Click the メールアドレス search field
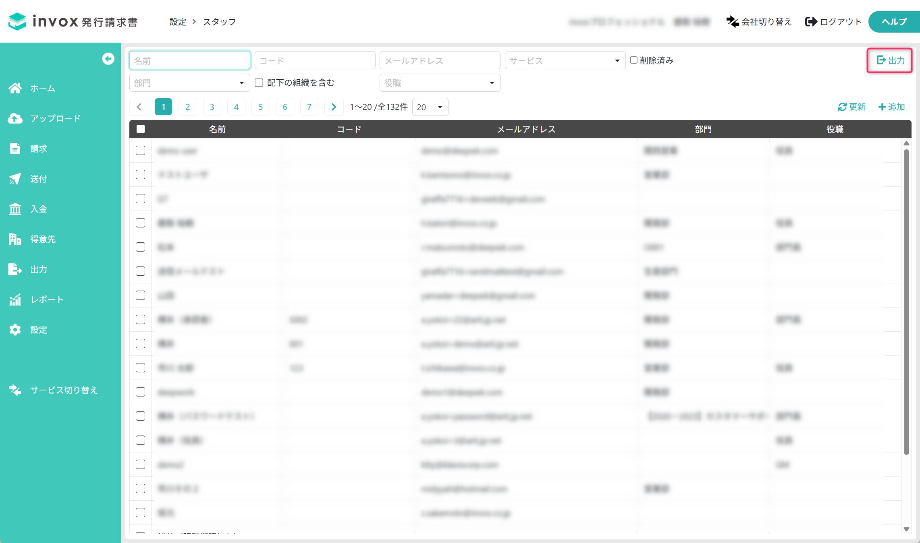920x543 pixels. tap(440, 60)
